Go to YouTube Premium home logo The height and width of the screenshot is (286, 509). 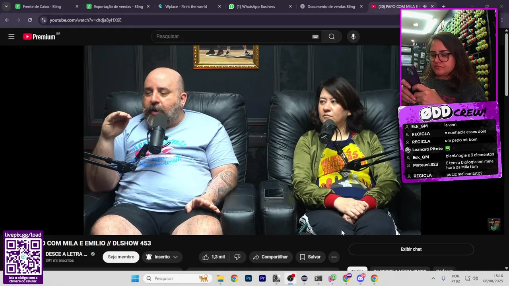(x=39, y=37)
